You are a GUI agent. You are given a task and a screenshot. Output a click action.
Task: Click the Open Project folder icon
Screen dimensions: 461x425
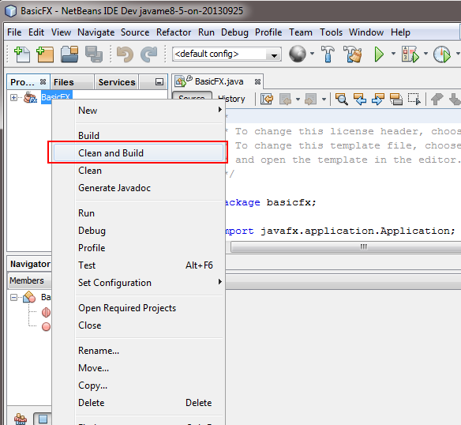tap(69, 55)
